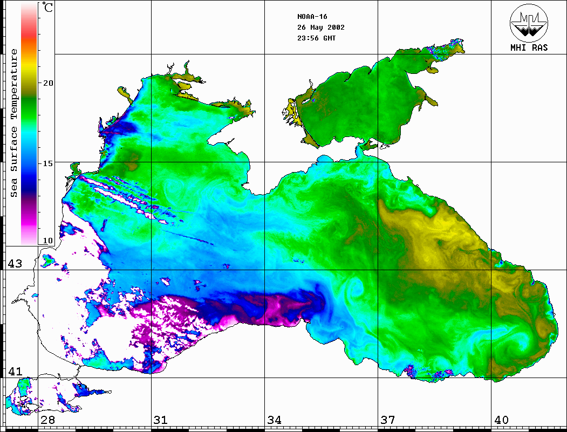The image size is (567, 432).
Task: Click longitude label '40'
Action: tap(501, 420)
